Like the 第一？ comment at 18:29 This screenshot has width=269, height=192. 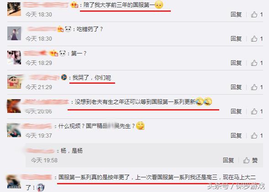[254, 63]
